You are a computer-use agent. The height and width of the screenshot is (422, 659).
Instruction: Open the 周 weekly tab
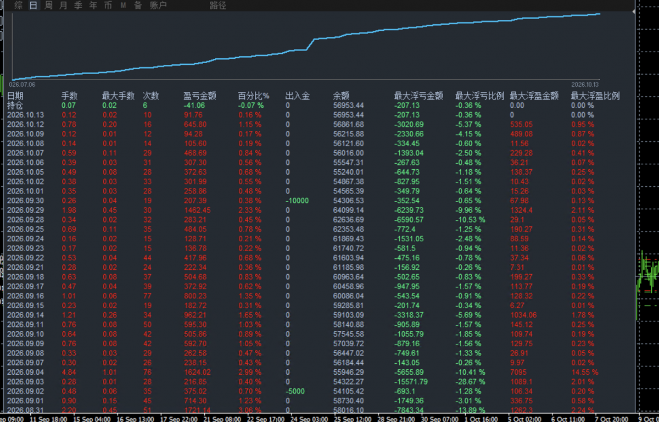point(49,5)
